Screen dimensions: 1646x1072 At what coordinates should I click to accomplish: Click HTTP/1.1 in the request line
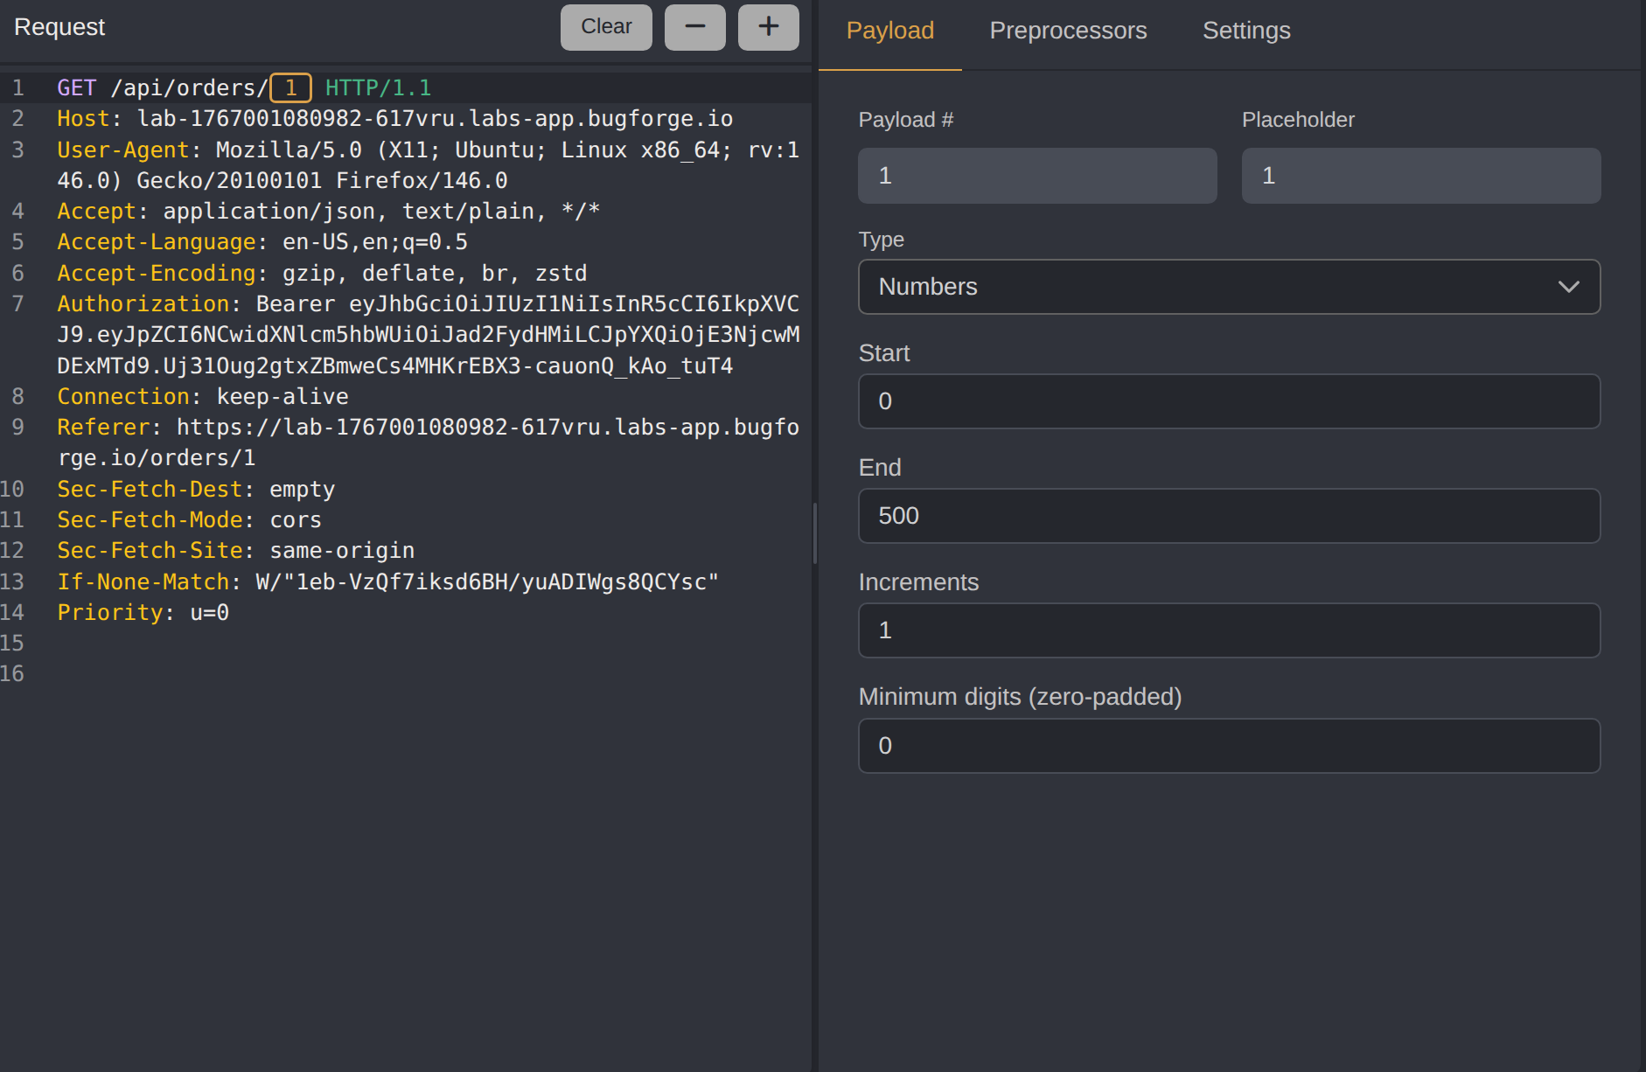[x=378, y=88]
